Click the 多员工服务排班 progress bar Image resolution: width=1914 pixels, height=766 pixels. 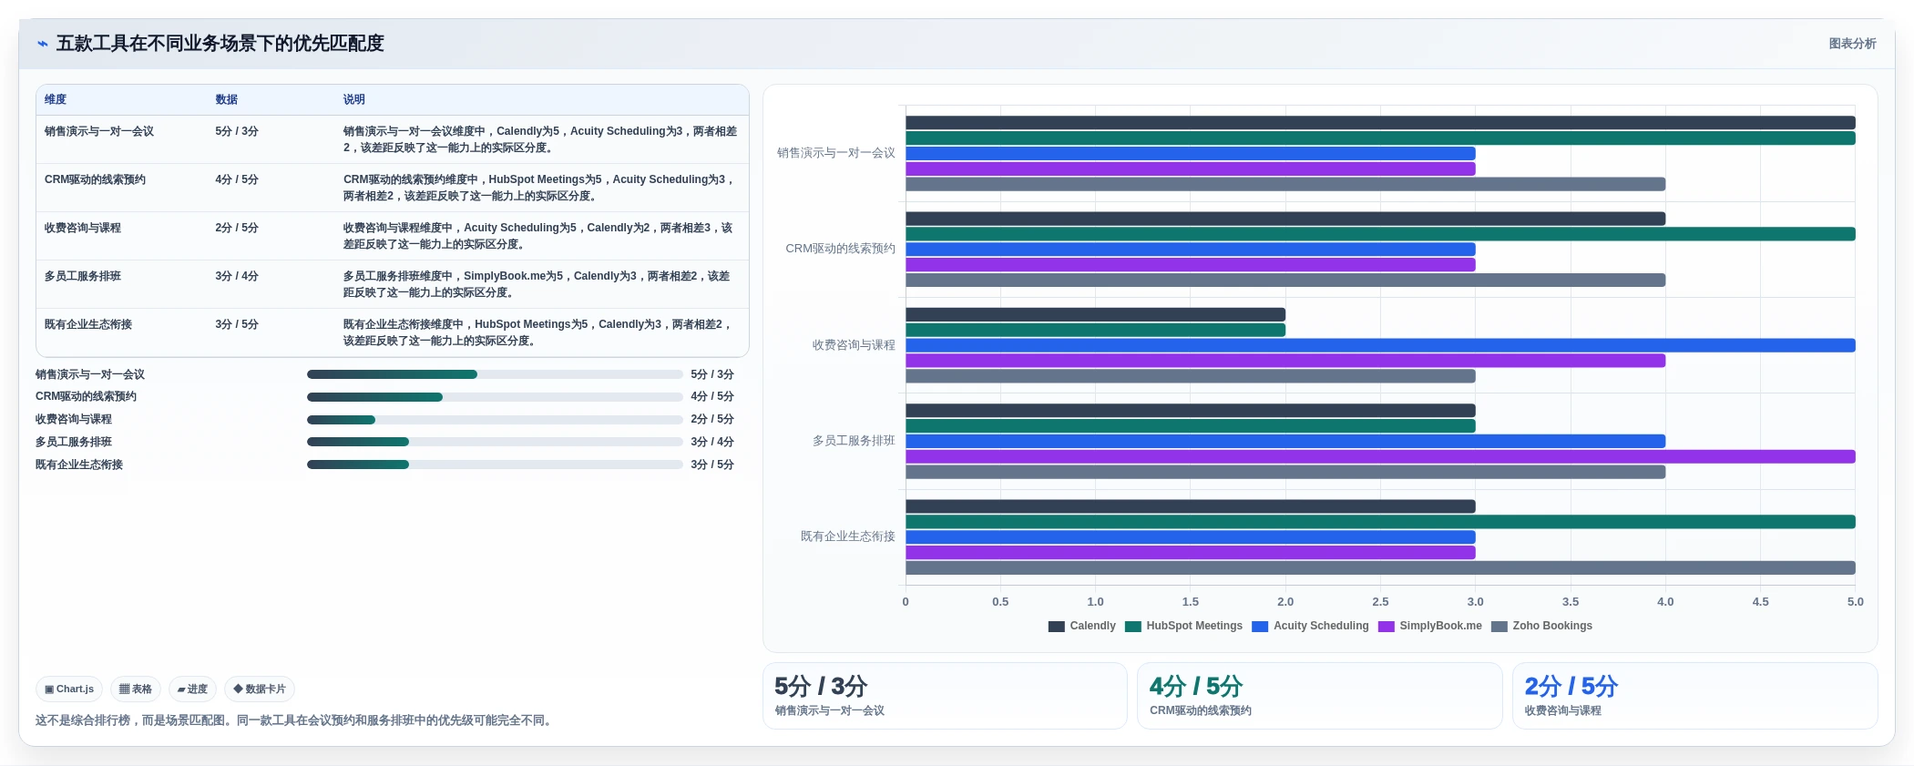point(495,442)
